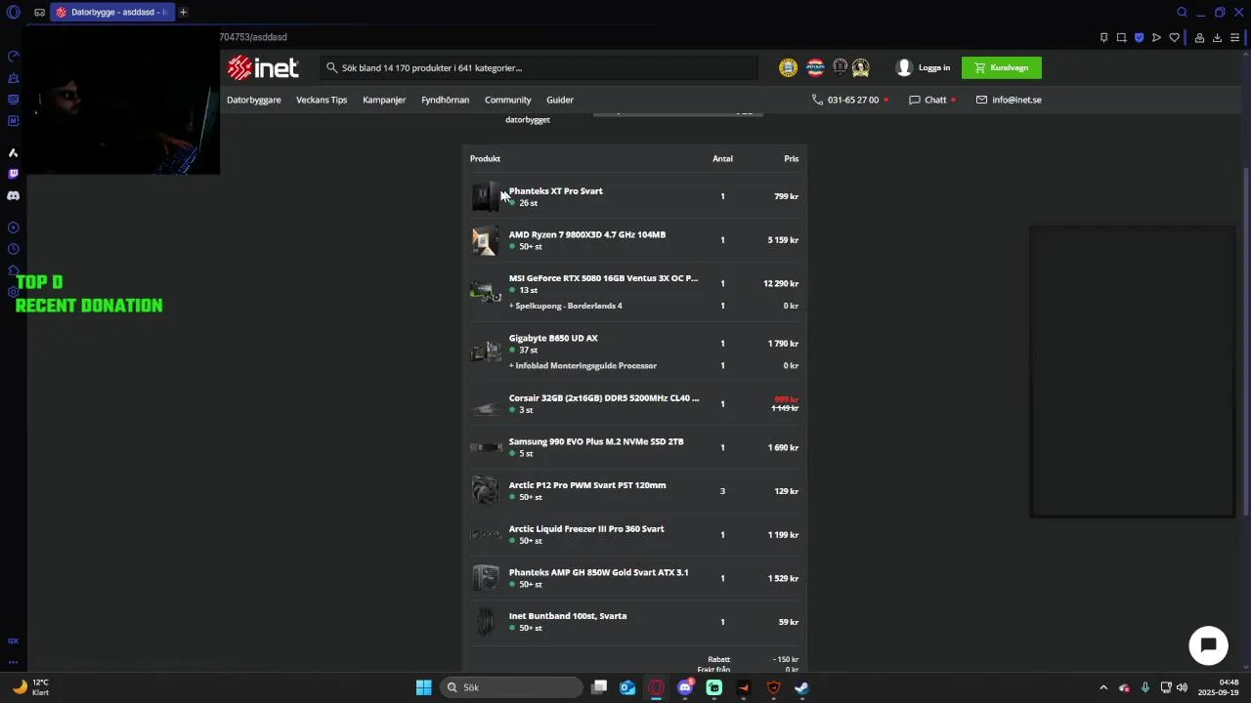Open the Inet Buntband 100st, Svarta product

pos(568,616)
